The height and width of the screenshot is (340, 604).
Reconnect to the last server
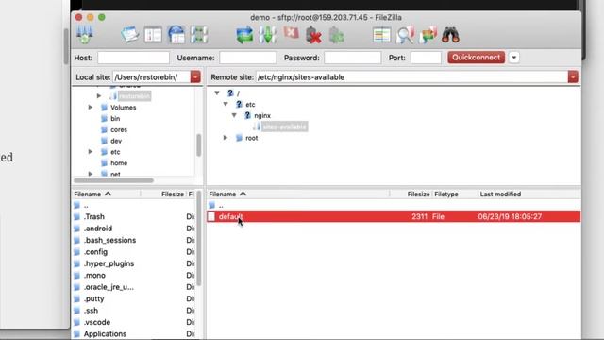tap(336, 35)
